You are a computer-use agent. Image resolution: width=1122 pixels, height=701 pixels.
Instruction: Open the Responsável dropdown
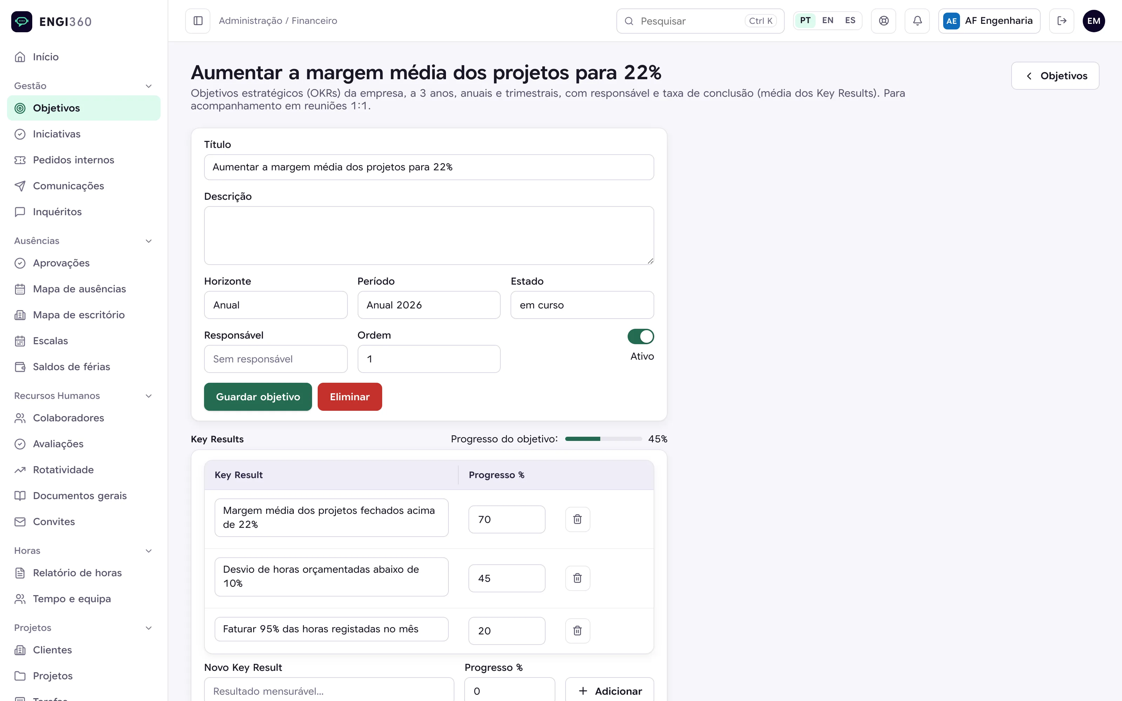(x=275, y=359)
